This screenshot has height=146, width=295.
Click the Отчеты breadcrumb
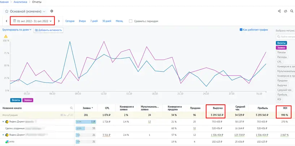click(x=37, y=2)
